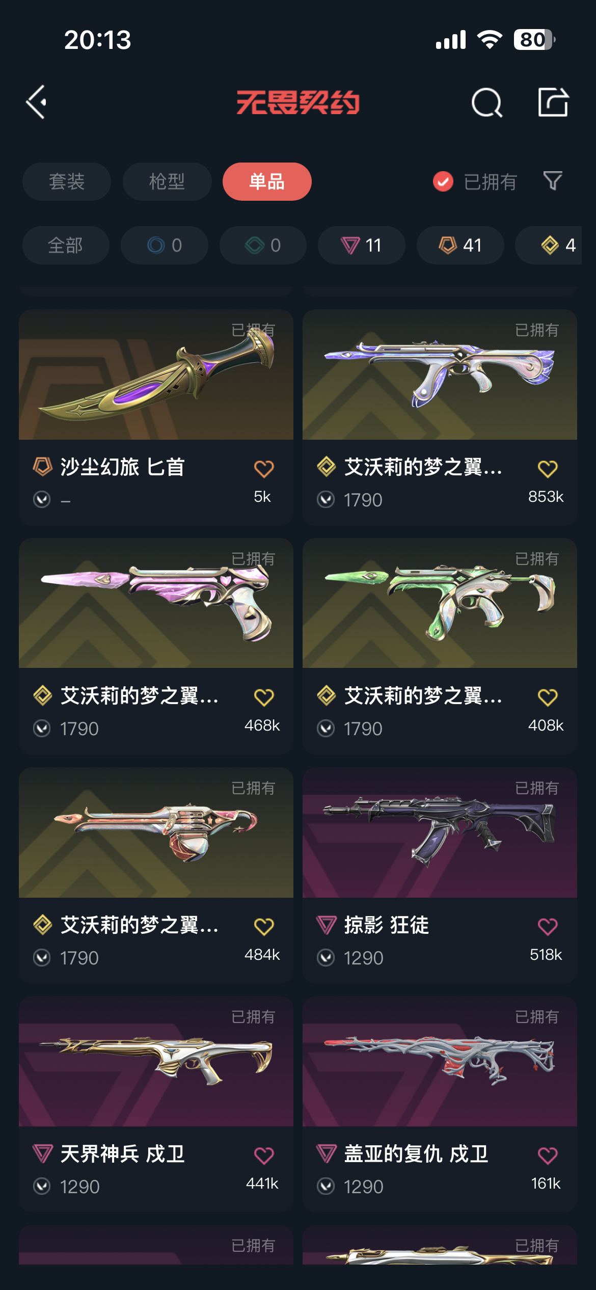
Task: Tap the back arrow icon
Action: pyautogui.click(x=37, y=102)
